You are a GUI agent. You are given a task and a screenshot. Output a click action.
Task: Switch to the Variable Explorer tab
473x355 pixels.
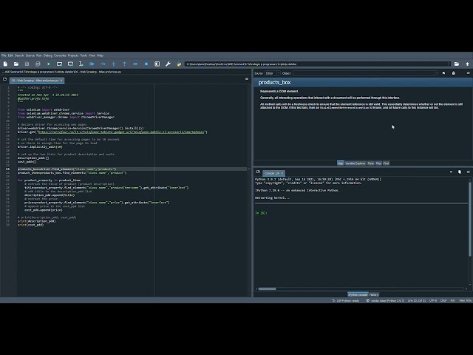point(355,163)
